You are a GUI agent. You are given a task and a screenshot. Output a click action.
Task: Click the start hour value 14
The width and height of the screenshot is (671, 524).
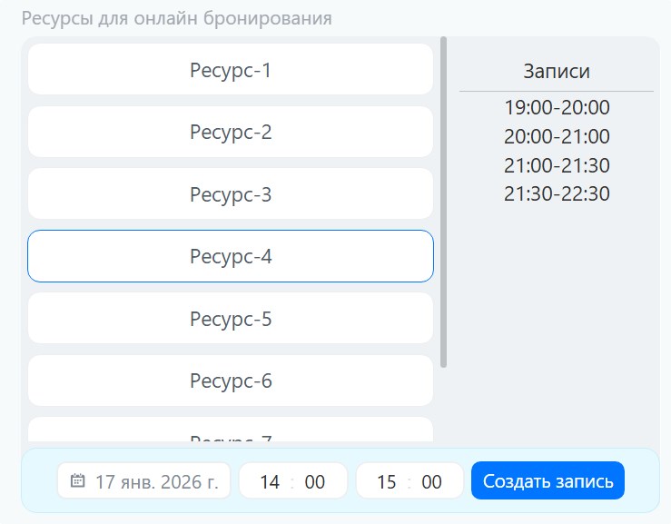270,481
